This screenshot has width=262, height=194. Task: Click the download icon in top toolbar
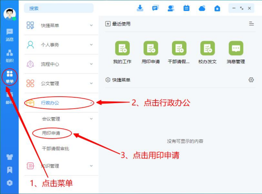coord(140,8)
